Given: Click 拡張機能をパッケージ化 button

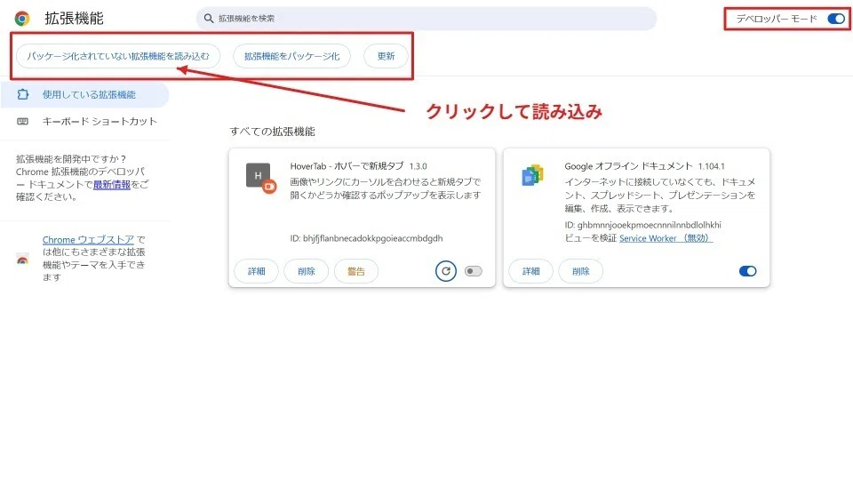Looking at the screenshot, I should click(291, 56).
